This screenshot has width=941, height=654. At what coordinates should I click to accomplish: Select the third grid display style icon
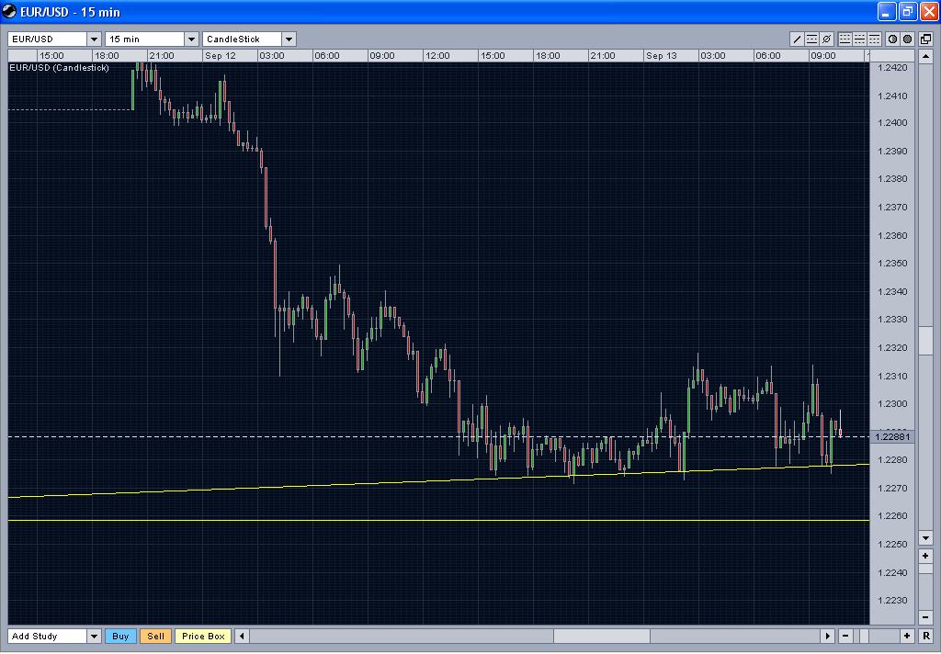point(875,39)
